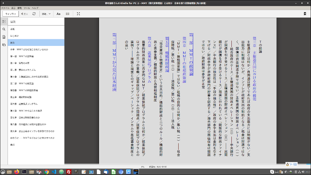Open Chromium from the taskbar

121,172
